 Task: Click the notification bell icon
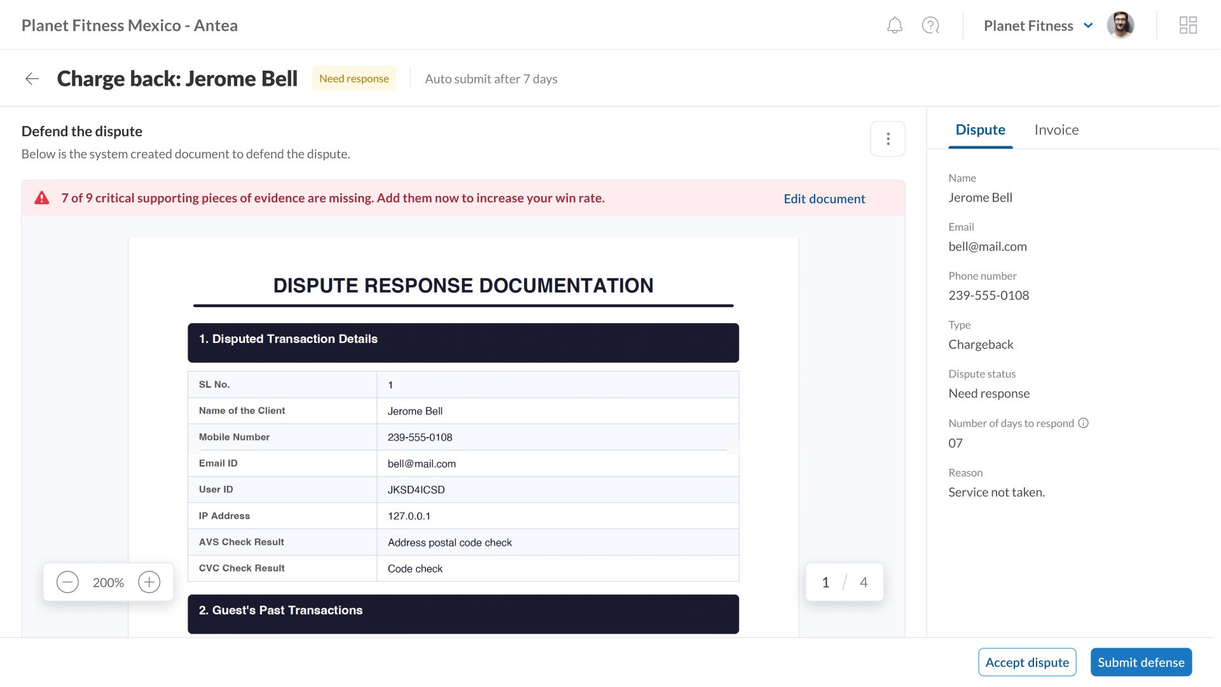tap(895, 25)
